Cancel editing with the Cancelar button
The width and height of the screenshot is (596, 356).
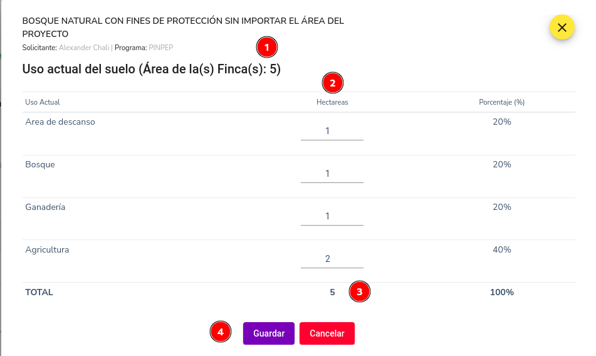click(x=327, y=333)
